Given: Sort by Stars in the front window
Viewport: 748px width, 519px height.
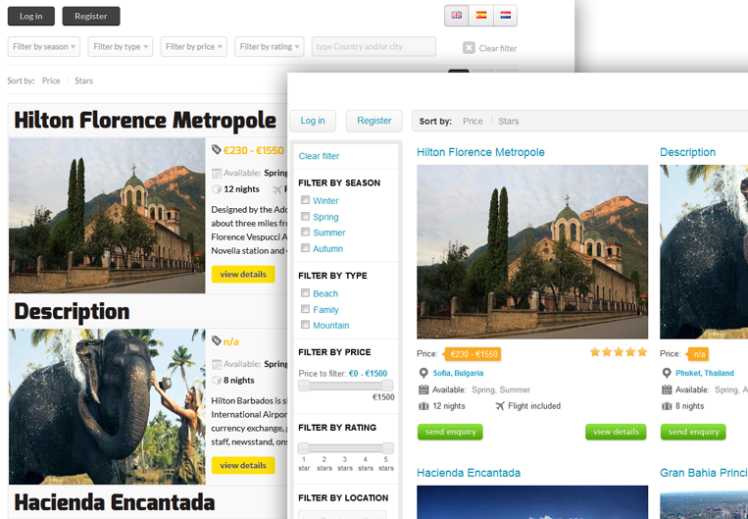Looking at the screenshot, I should pyautogui.click(x=509, y=122).
